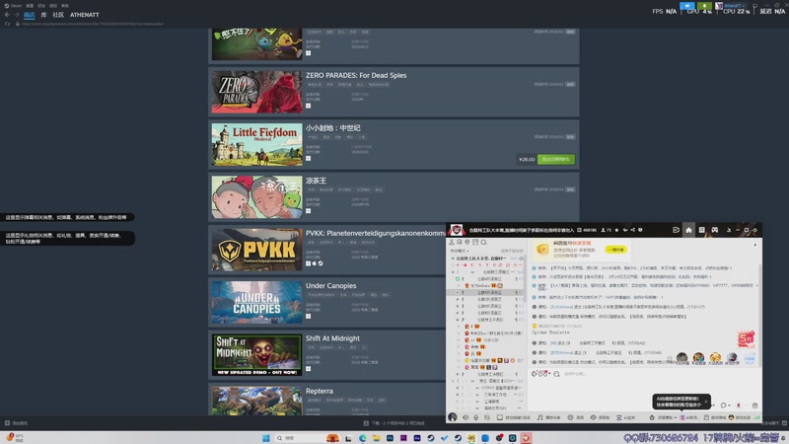Toggle the microphone icon in the chat bottom bar

click(476, 417)
